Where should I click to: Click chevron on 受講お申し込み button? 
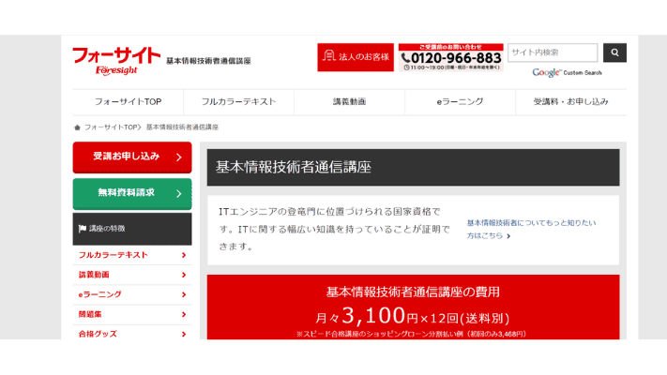click(179, 157)
